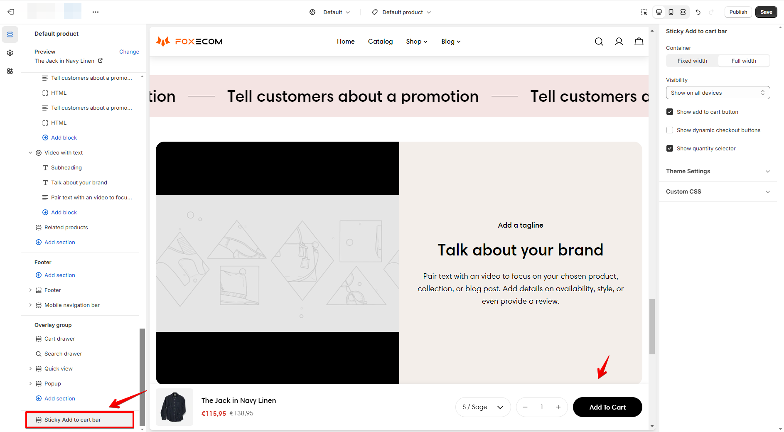The height and width of the screenshot is (432, 784).
Task: Switch to desktop preview icon
Action: [659, 12]
